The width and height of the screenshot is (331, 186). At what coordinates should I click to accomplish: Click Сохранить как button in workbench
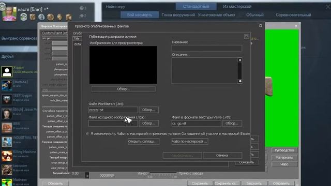pyautogui.click(x=227, y=183)
